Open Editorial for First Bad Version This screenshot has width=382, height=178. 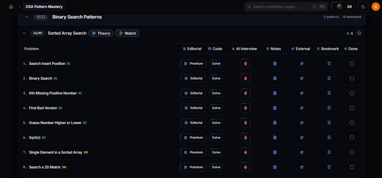click(x=193, y=108)
